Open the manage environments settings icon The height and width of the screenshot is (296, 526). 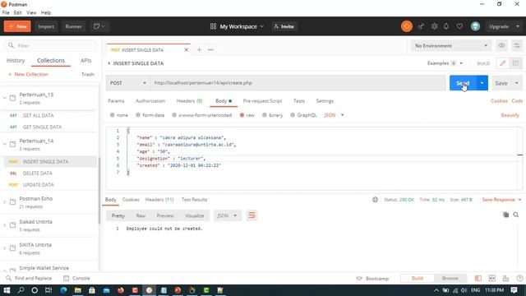pyautogui.click(x=517, y=45)
